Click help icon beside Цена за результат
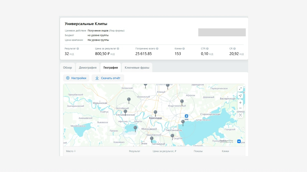 pyautogui.click(x=118, y=49)
